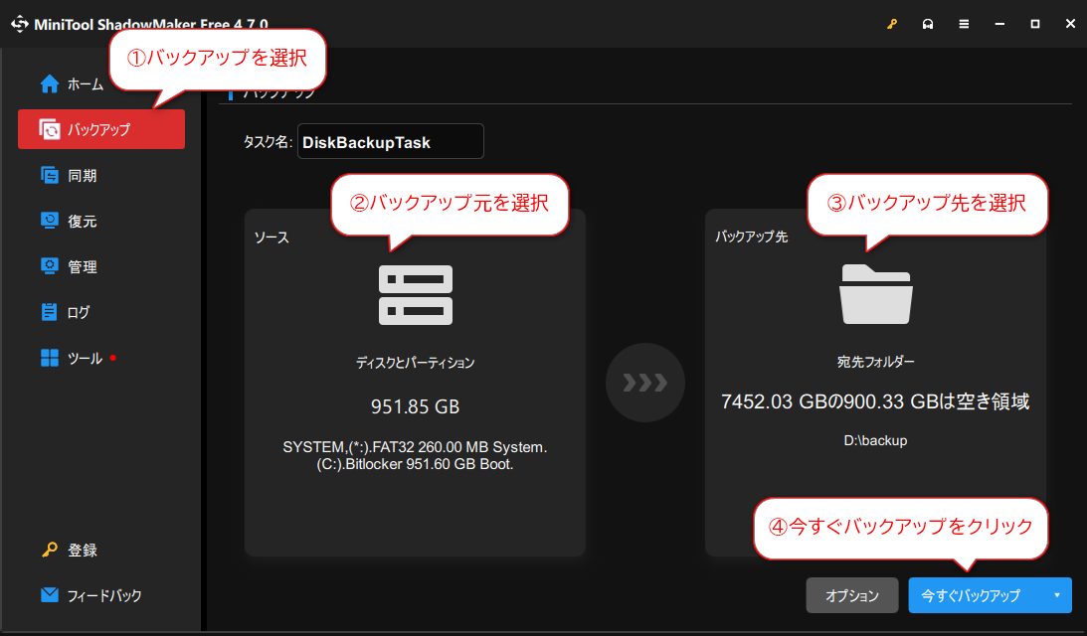Open the 同期 sidebar label
This screenshot has height=636, width=1087.
click(x=82, y=175)
